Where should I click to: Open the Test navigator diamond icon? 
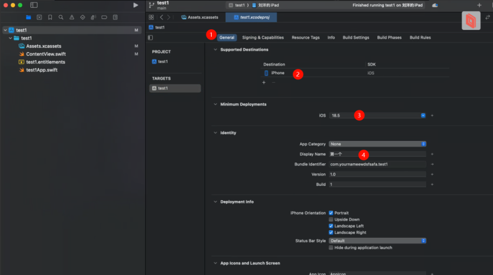tap(83, 17)
